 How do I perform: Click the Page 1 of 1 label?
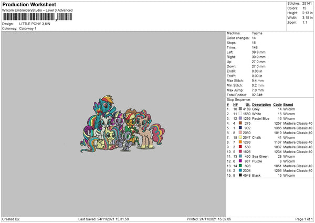pyautogui.click(x=304, y=219)
